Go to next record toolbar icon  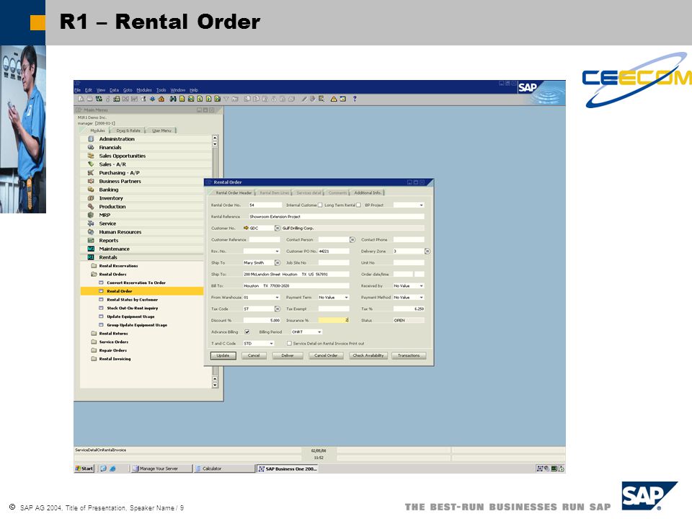point(208,99)
